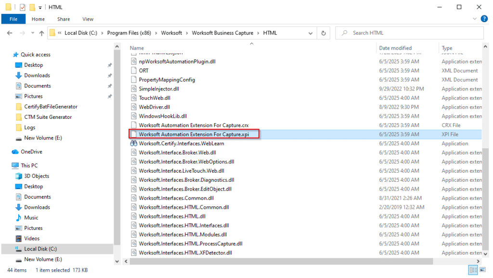Screen dimensions: 493x278
Task: Sort by Type column header
Action: pyautogui.click(x=447, y=48)
